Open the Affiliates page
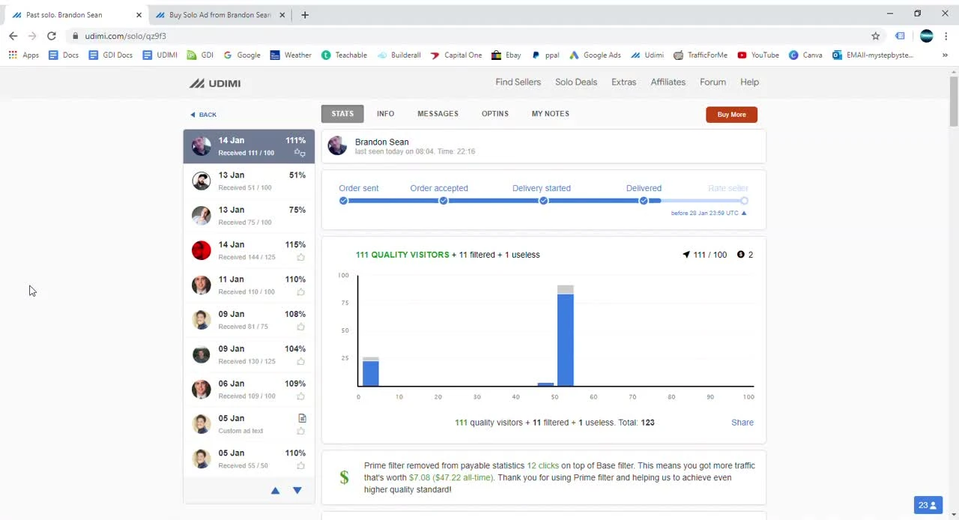 click(668, 82)
